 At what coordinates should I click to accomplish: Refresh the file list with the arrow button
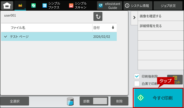pos(98,16)
